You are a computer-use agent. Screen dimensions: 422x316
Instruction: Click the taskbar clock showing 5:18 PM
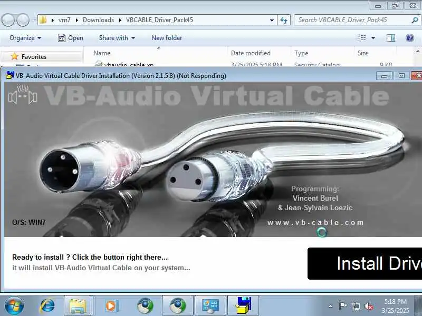pos(395,306)
